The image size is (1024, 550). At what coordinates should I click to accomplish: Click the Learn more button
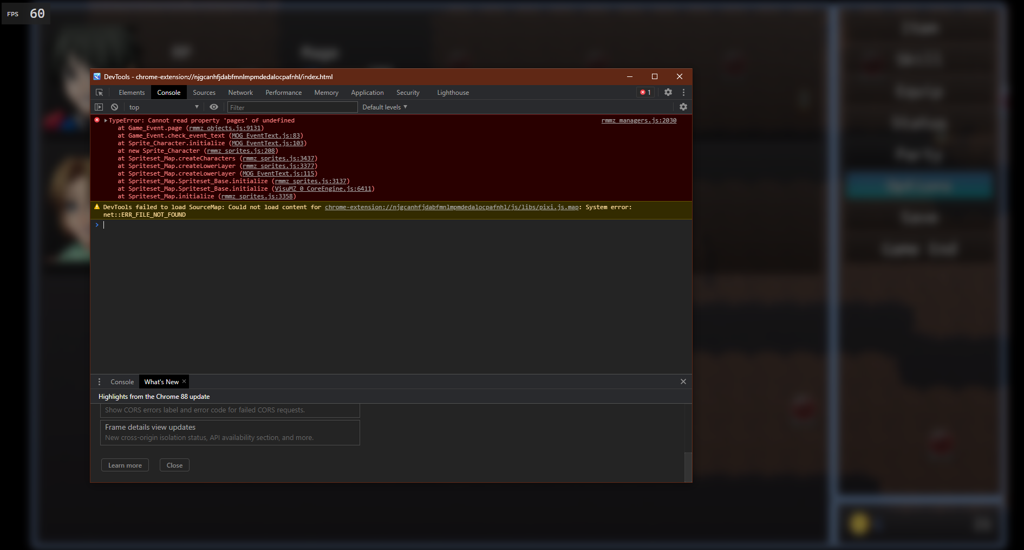click(125, 465)
